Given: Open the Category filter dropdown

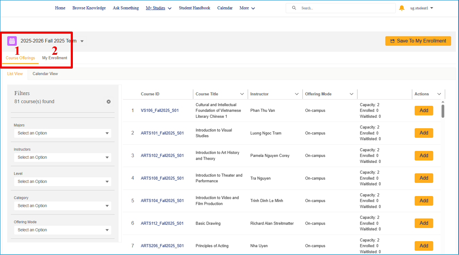Looking at the screenshot, I should tap(63, 206).
